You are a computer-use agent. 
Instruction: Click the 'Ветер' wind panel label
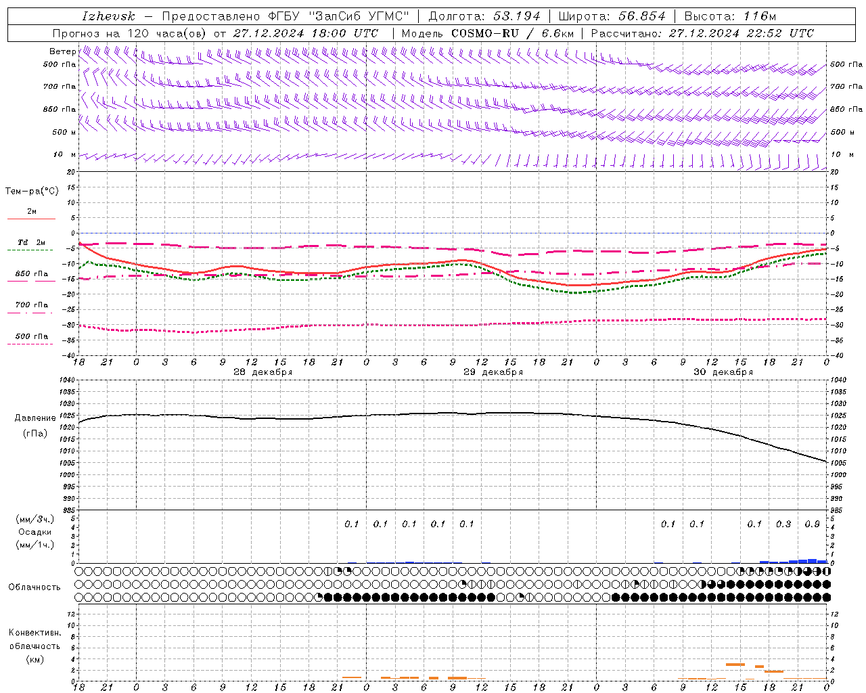click(x=62, y=51)
